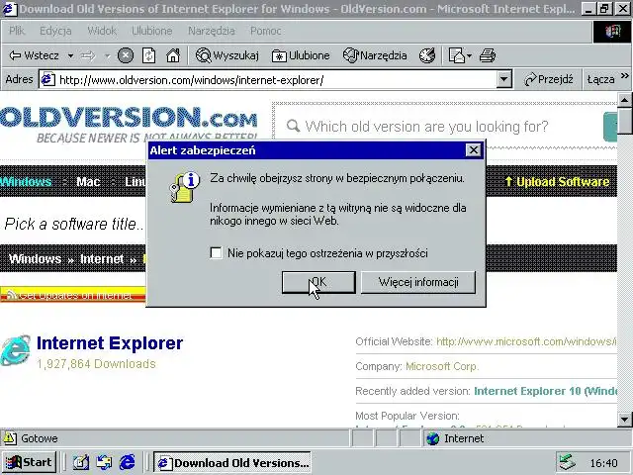Image resolution: width=633 pixels, height=475 pixels.
Task: Click the forward arrow toolbar icon
Action: click(x=88, y=55)
